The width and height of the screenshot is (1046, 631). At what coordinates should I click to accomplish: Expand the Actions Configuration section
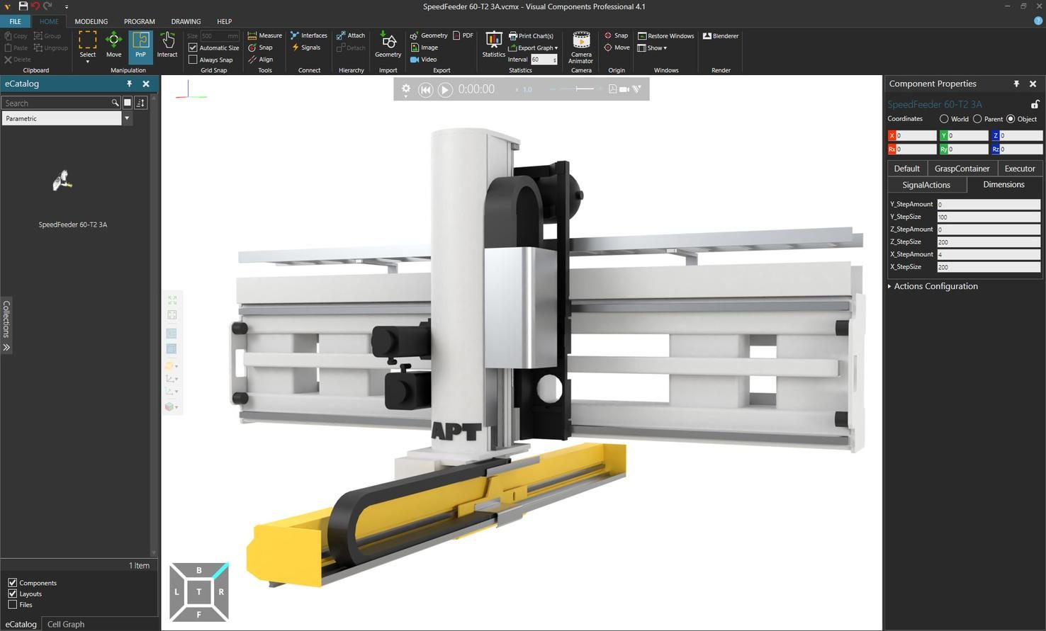[x=934, y=286]
